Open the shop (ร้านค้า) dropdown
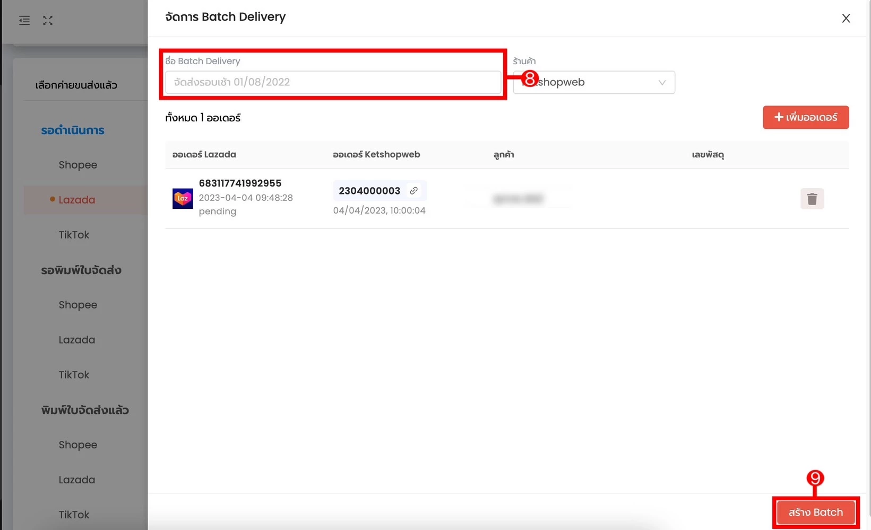 pos(594,82)
